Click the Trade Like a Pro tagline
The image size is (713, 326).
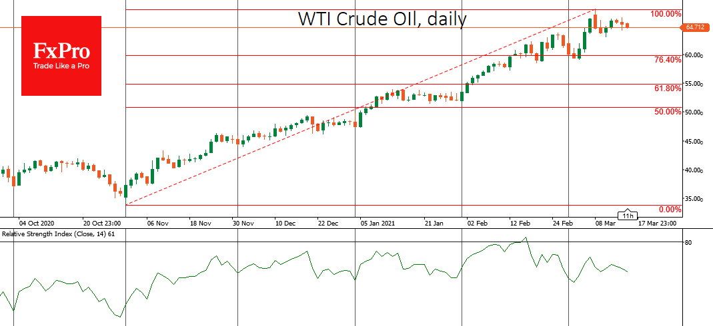pyautogui.click(x=61, y=66)
